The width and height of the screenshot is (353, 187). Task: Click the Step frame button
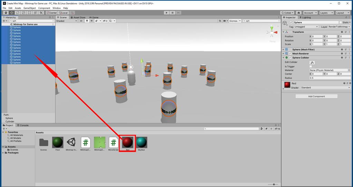coord(178,13)
